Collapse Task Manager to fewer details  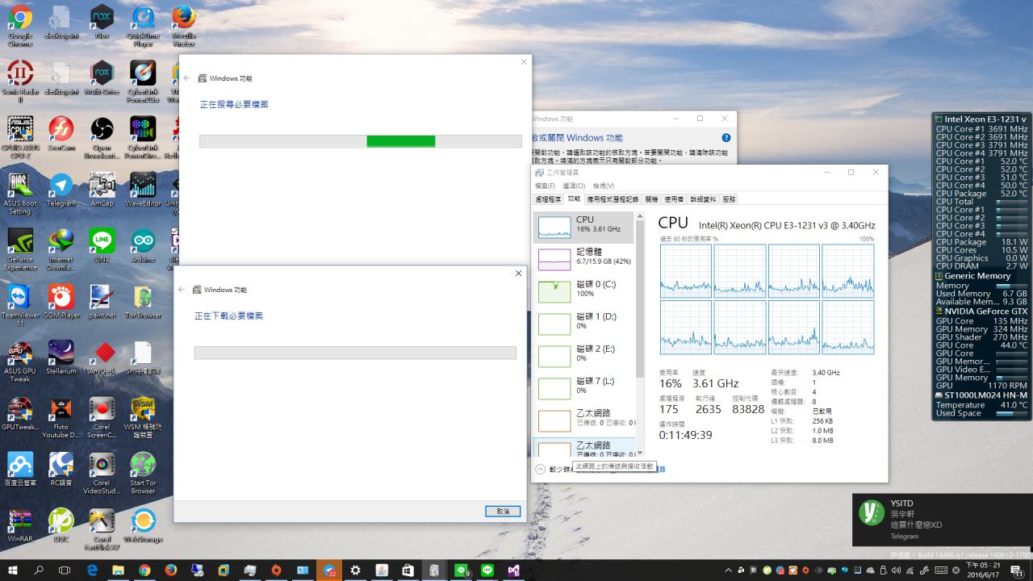coord(540,469)
